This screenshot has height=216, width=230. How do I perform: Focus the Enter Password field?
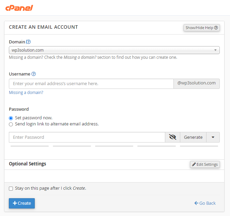tap(87, 137)
